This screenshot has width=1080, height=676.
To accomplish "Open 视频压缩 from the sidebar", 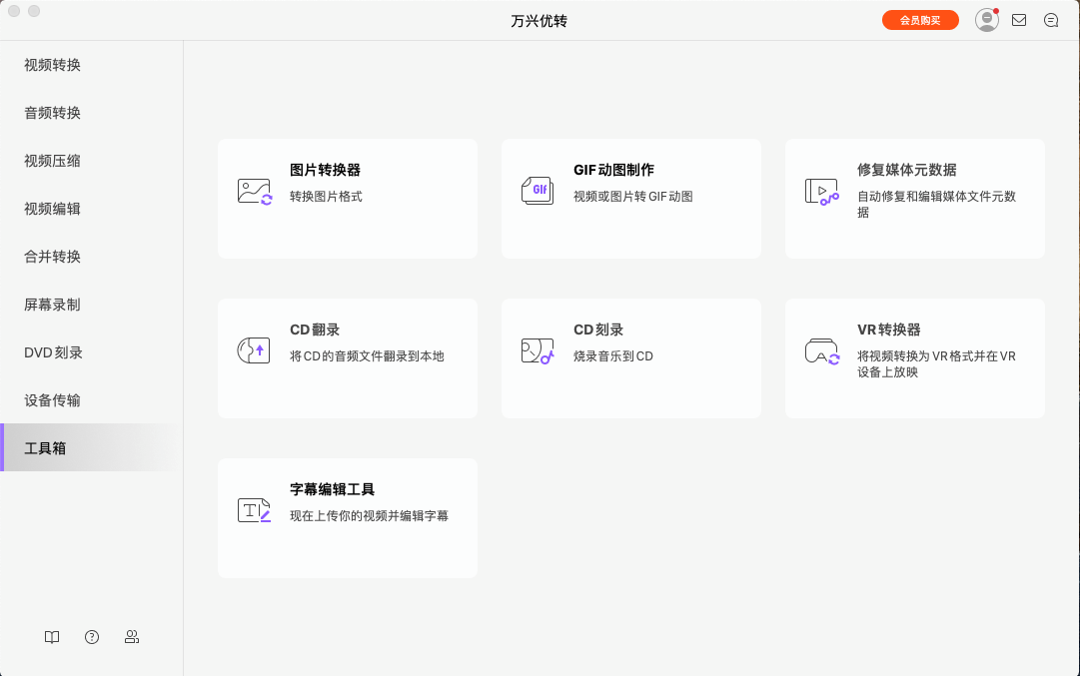I will 51,160.
